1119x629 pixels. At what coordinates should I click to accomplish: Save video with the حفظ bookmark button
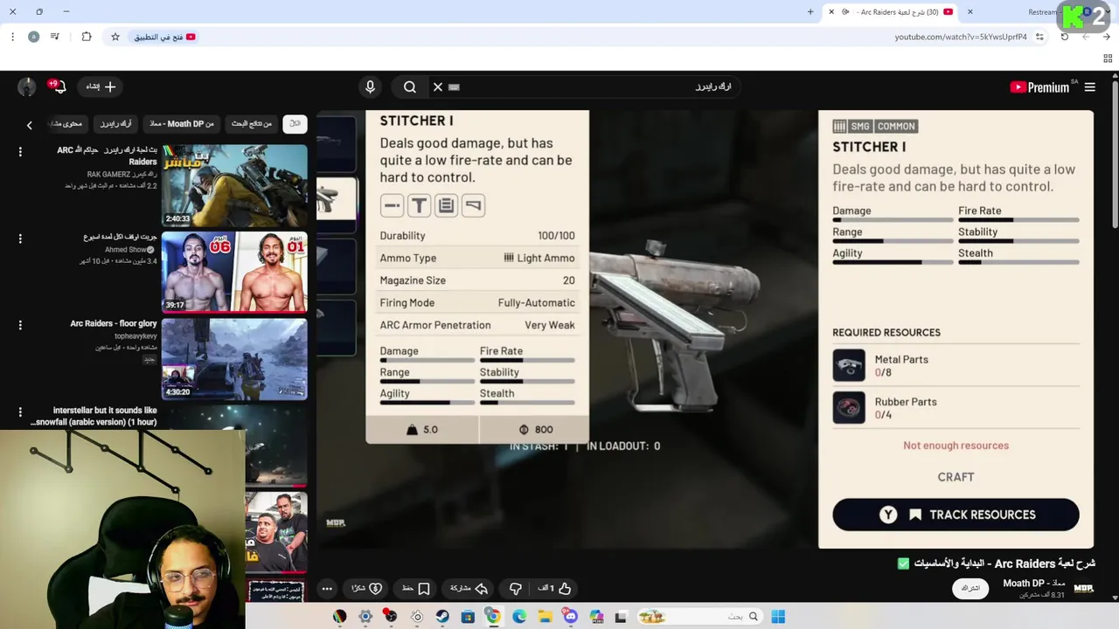[416, 588]
